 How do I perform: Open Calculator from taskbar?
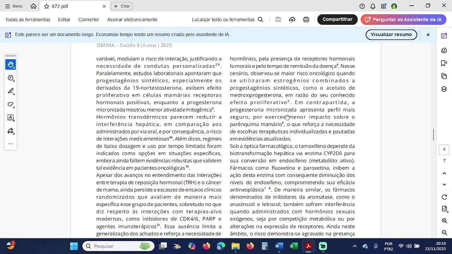coord(264,246)
